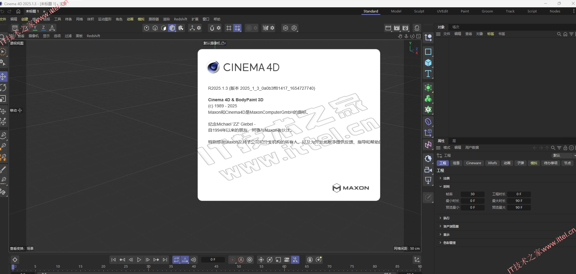Add a Cube primitive object
The height and width of the screenshot is (274, 576).
pos(428,63)
